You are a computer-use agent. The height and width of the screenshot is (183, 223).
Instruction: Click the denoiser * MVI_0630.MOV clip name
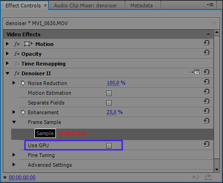pos(37,23)
